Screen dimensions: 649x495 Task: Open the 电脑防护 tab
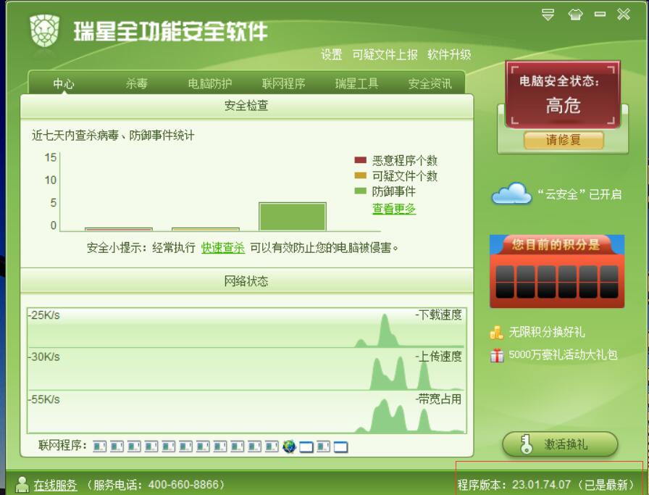pos(210,83)
